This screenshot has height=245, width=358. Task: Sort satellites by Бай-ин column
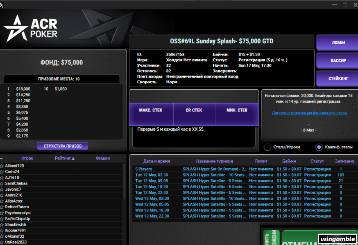289,161
